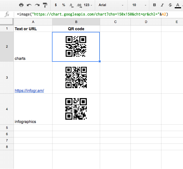
Task: Open the text color picker
Action: coord(178,5)
